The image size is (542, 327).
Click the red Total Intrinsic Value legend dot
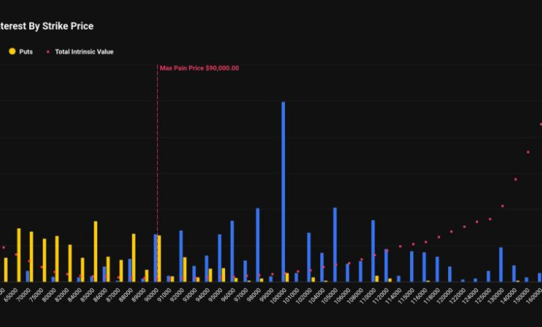[48, 51]
